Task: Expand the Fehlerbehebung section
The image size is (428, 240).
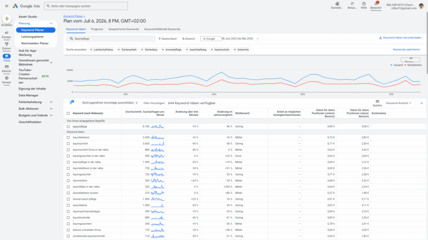Action: [x=51, y=102]
